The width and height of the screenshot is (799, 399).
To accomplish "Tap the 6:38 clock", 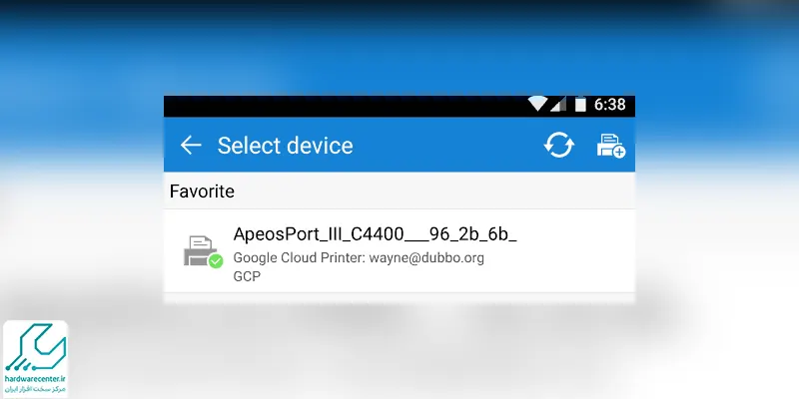I will click(609, 105).
